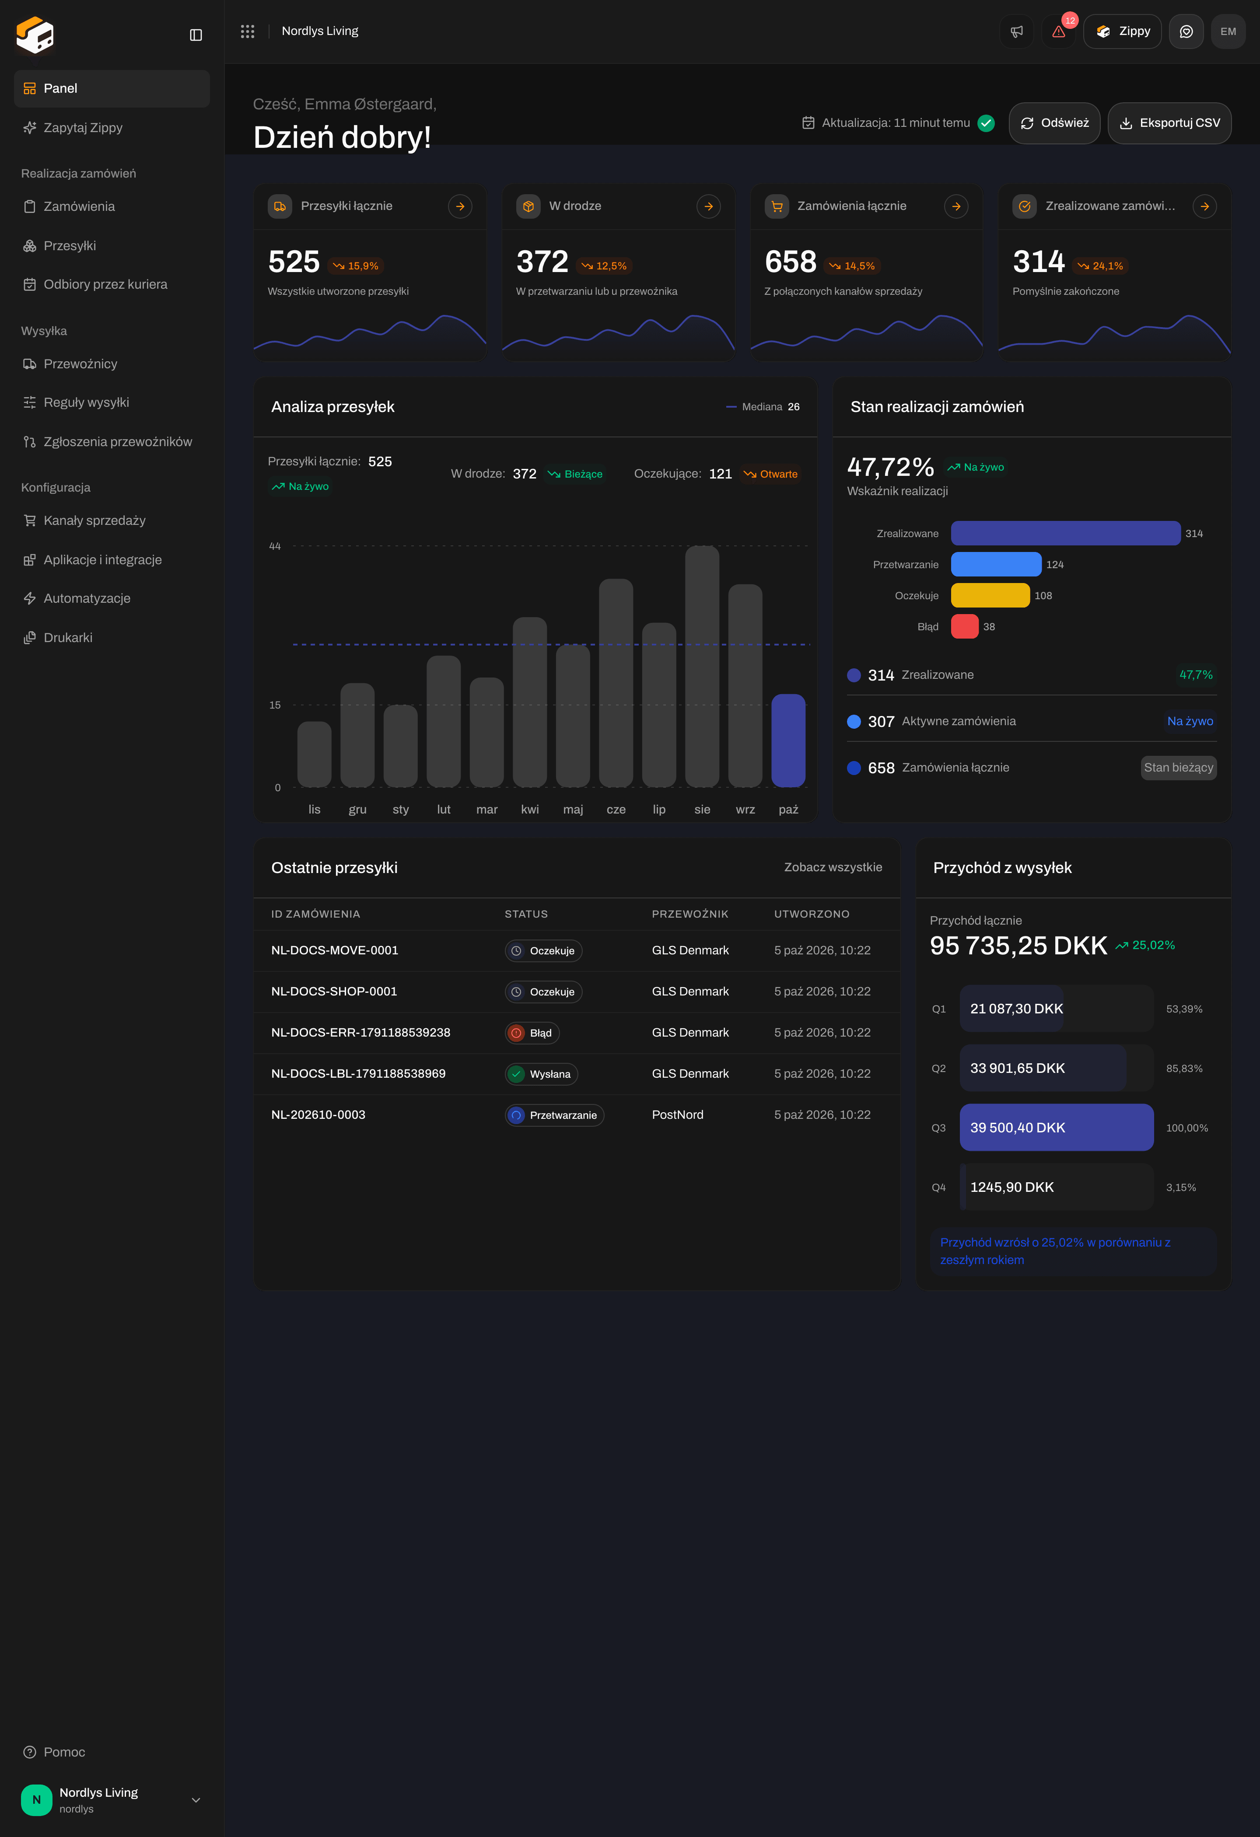Click the Eksportuj CSV button
Screen dimensions: 1260x1837
pyautogui.click(x=1169, y=123)
